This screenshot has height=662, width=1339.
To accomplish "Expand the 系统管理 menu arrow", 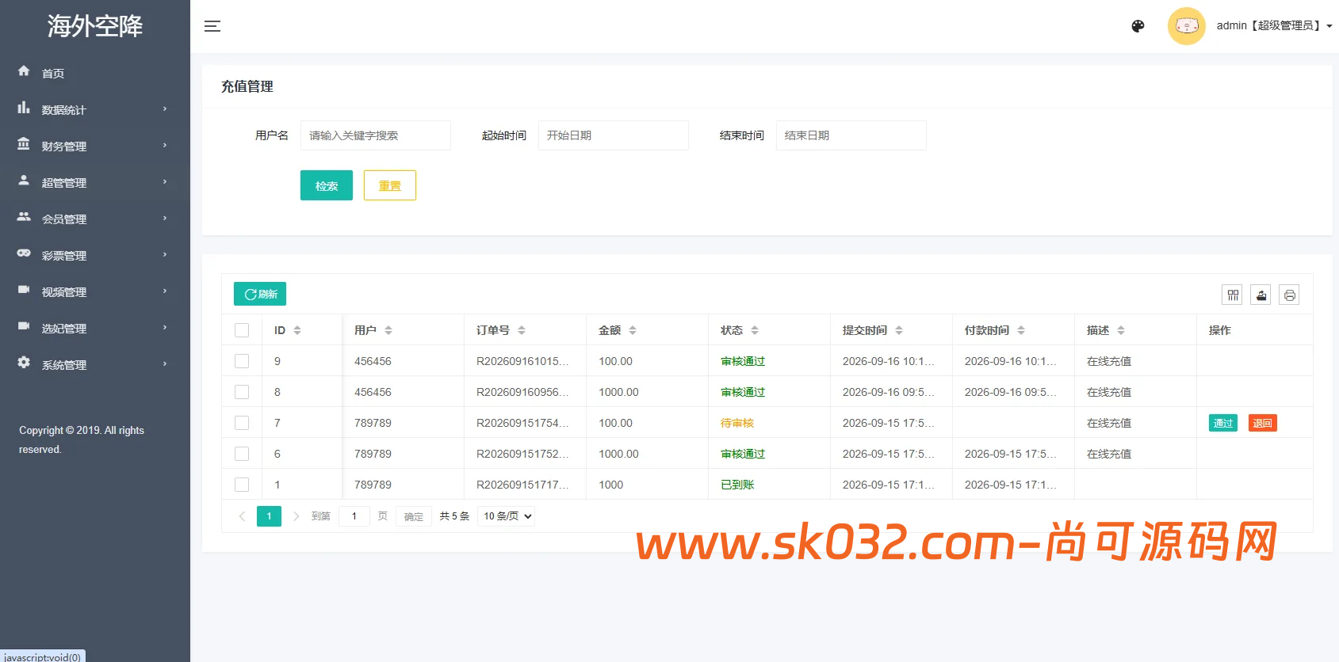I will (165, 364).
